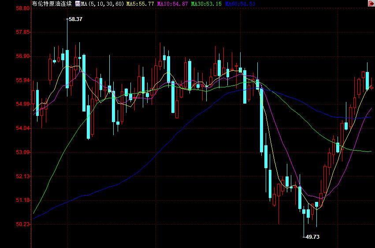The image size is (375, 248).
Task: Click the 57.85 price axis label
Action: click(23, 32)
